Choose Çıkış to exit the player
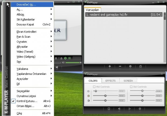167x116 pixels. click(32, 113)
